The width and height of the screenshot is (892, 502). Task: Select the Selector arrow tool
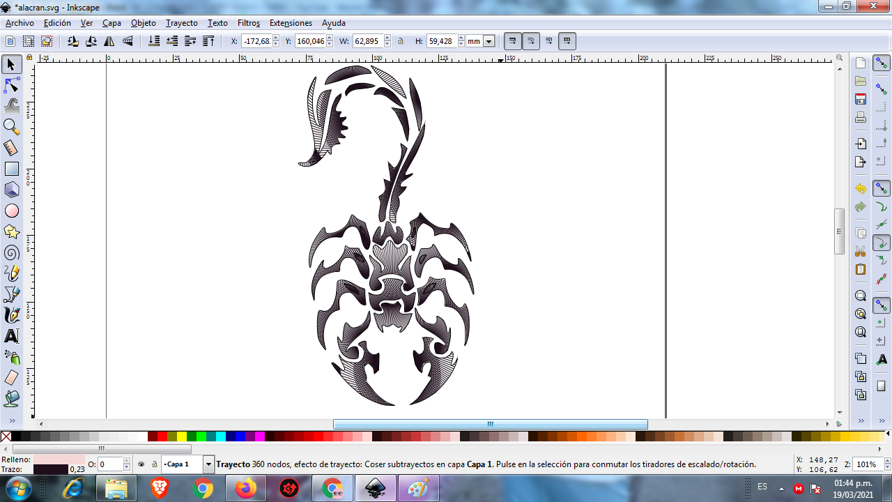[11, 65]
